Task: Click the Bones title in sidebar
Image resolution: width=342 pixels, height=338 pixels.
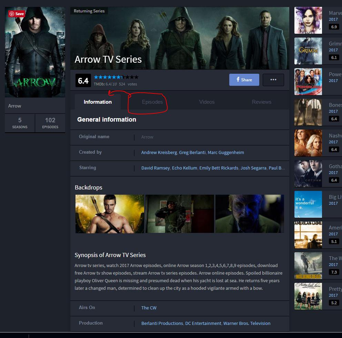Action: (x=335, y=105)
